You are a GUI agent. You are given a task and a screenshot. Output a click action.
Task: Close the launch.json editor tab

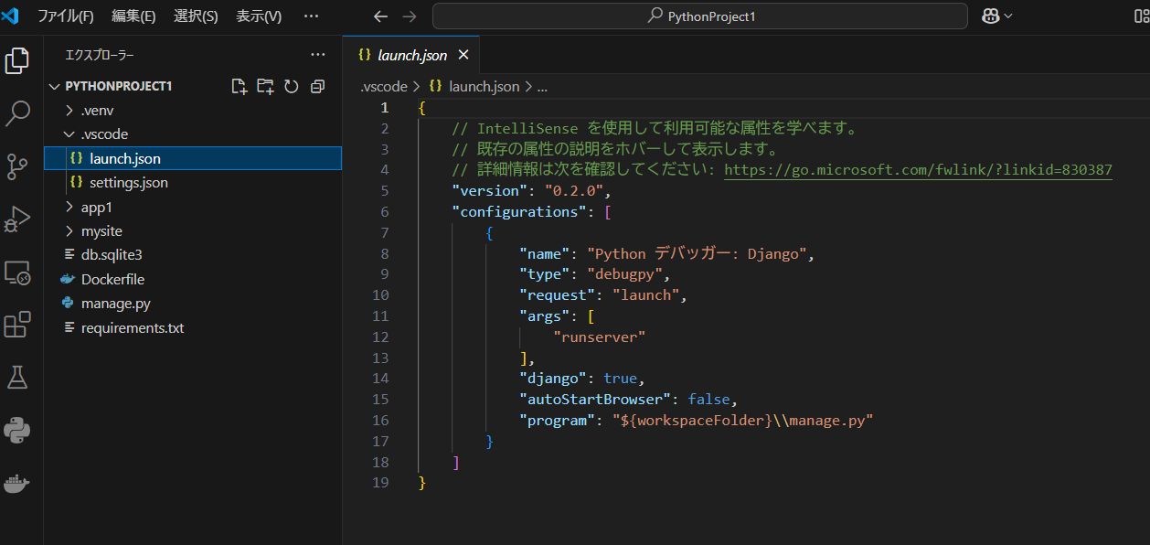coord(463,55)
